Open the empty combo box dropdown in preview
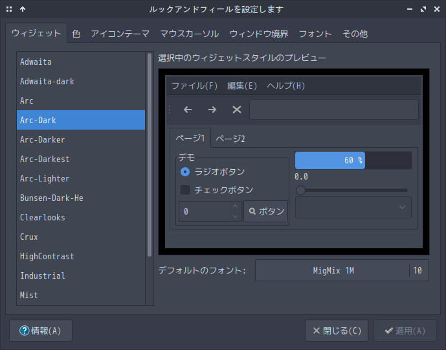This screenshot has width=446, height=350. (353, 207)
